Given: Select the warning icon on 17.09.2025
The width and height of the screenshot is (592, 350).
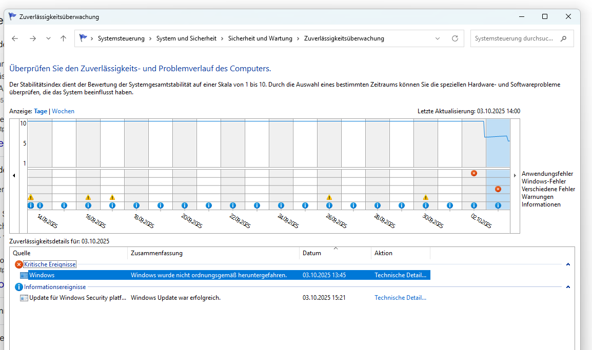Looking at the screenshot, I should 112,197.
